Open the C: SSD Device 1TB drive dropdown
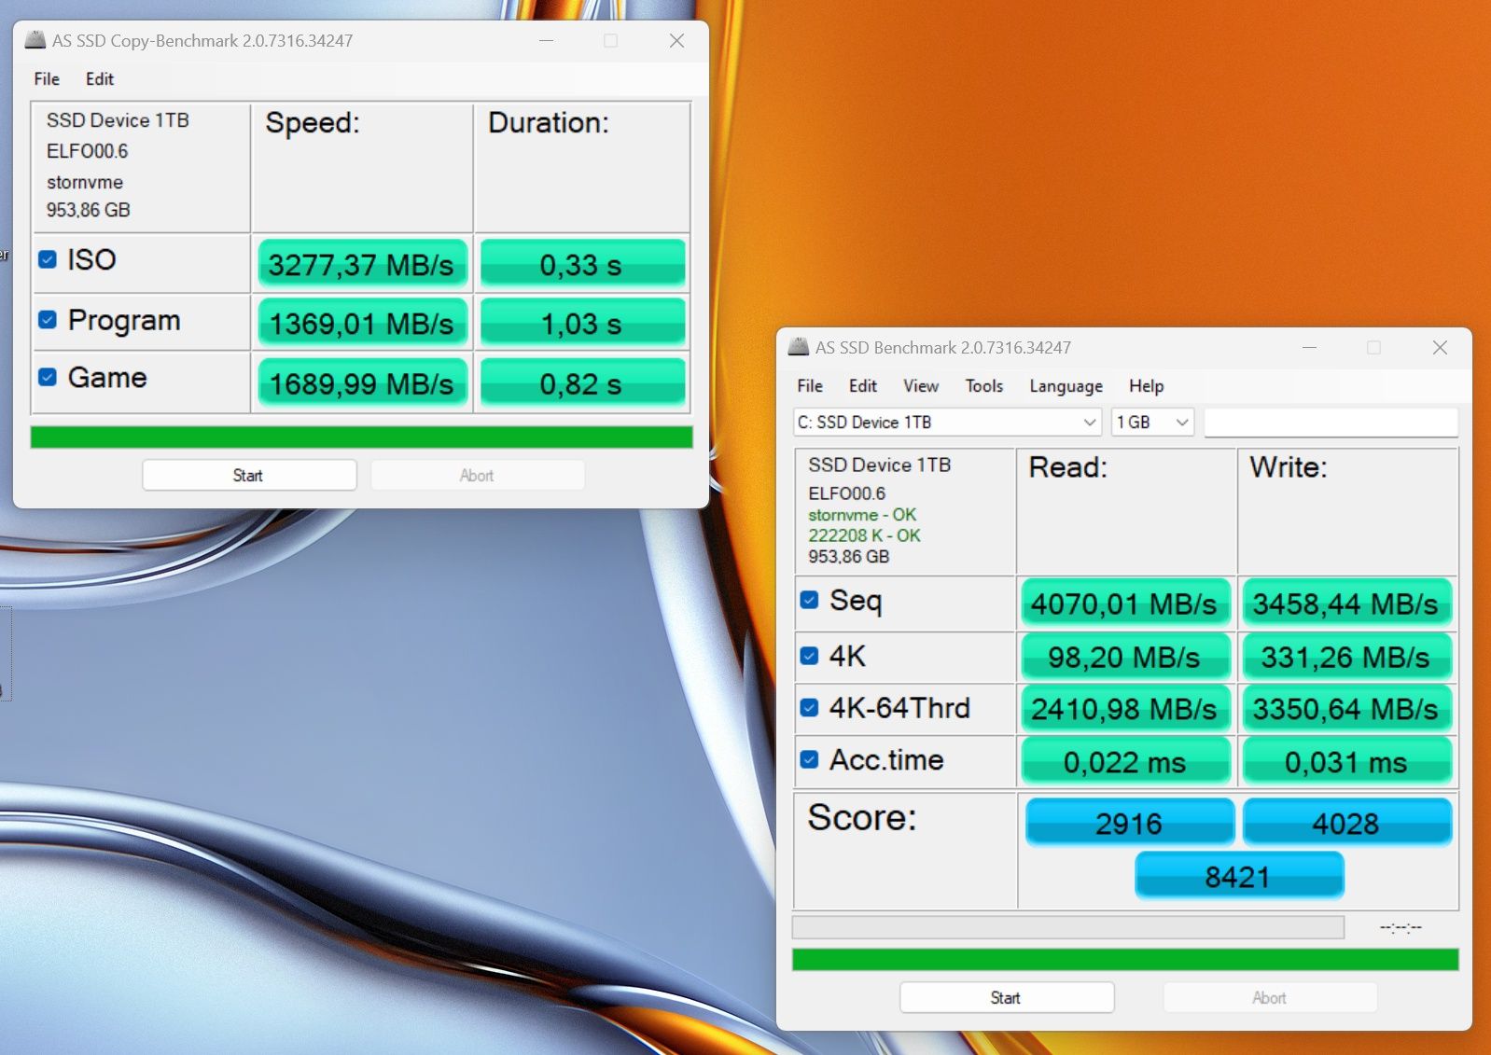The image size is (1491, 1055). tap(947, 423)
